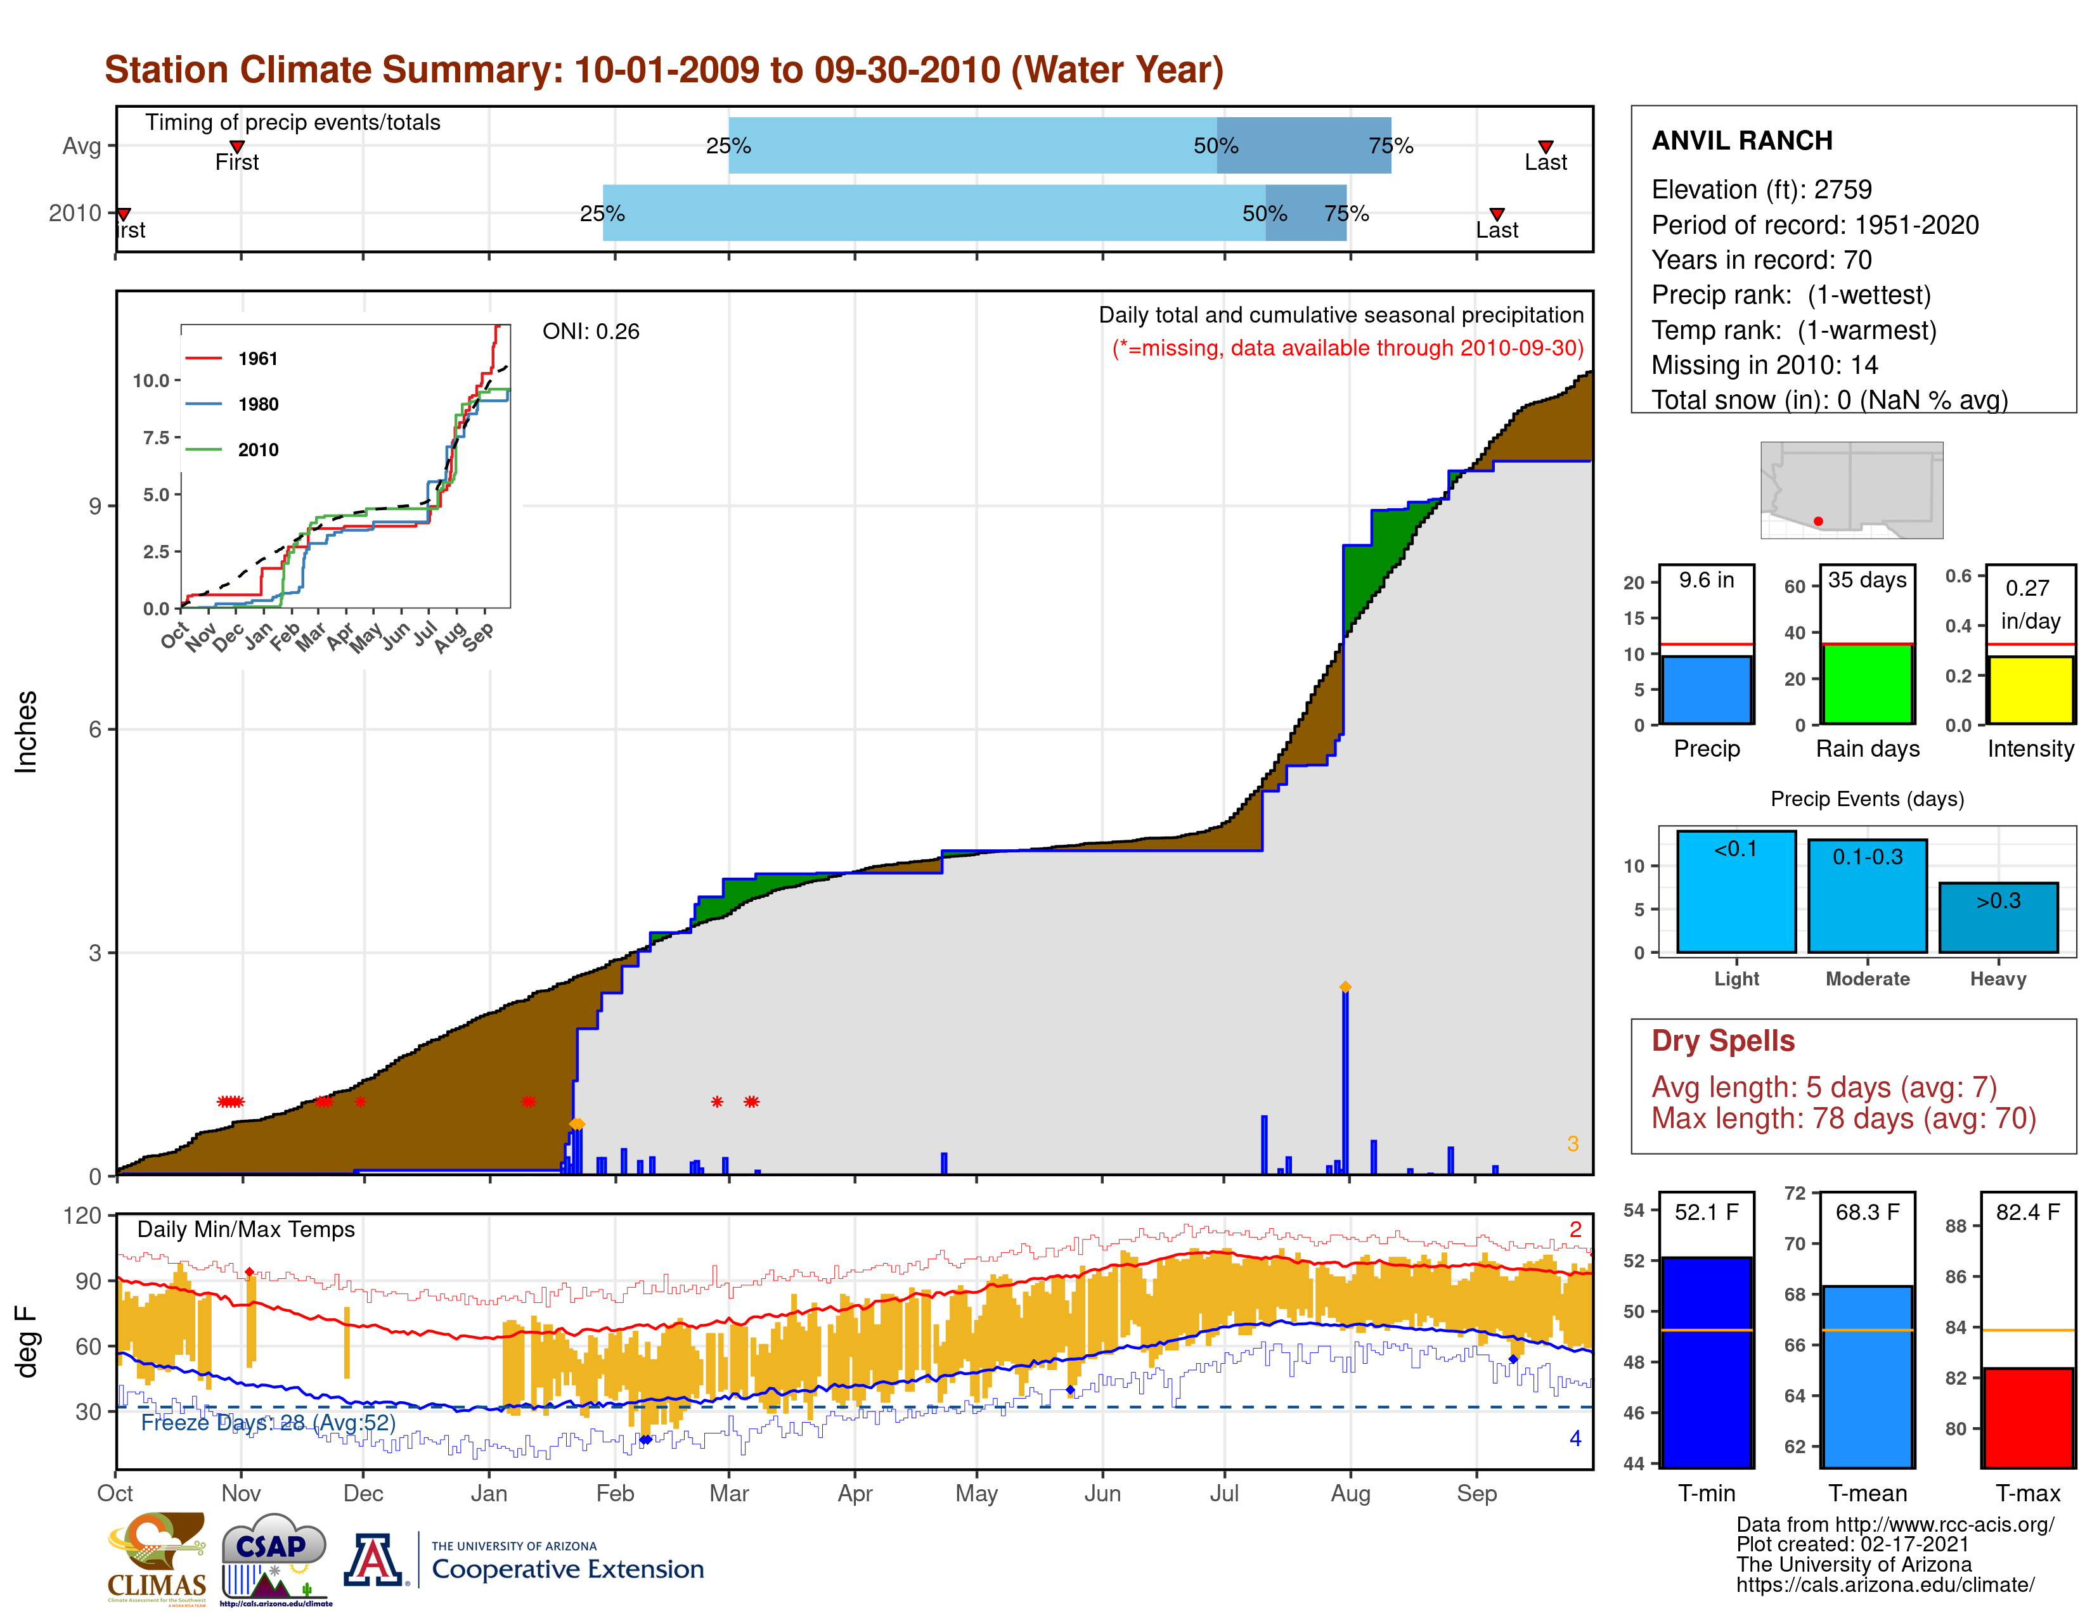This screenshot has height=1616, width=2092.
Task: Click the blue diamond on September minimum temperature
Action: 1513,1359
